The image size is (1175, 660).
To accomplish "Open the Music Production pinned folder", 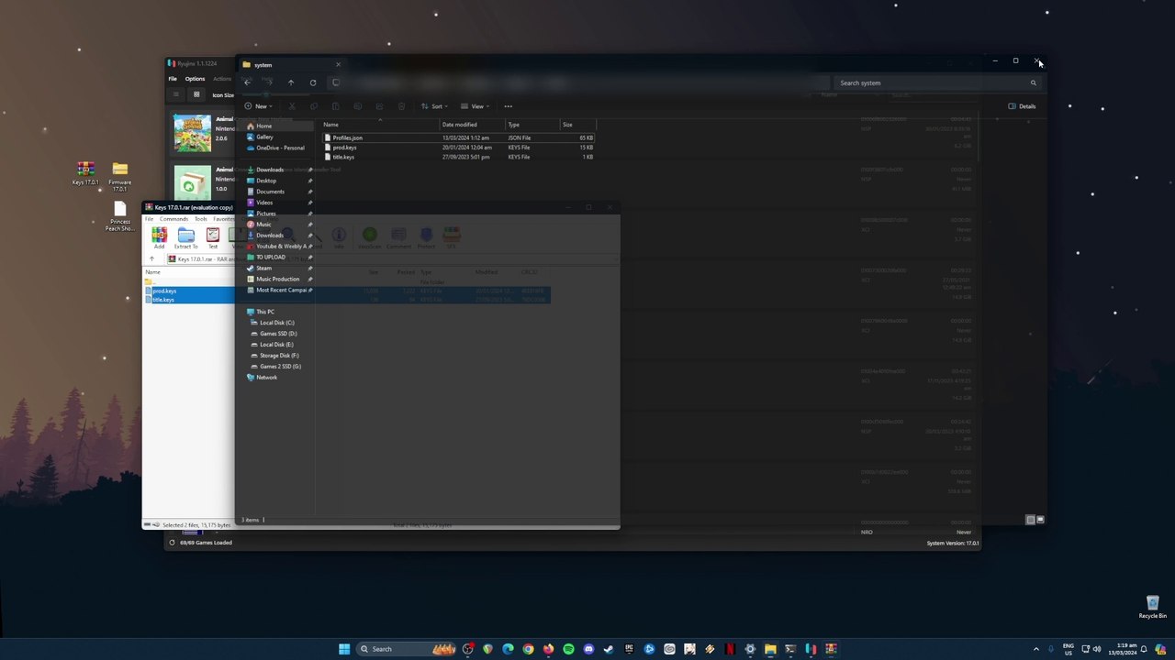I will pyautogui.click(x=277, y=280).
